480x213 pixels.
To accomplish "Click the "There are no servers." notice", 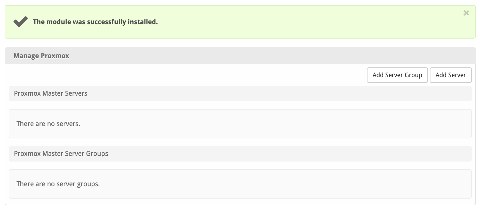I will (x=48, y=124).
